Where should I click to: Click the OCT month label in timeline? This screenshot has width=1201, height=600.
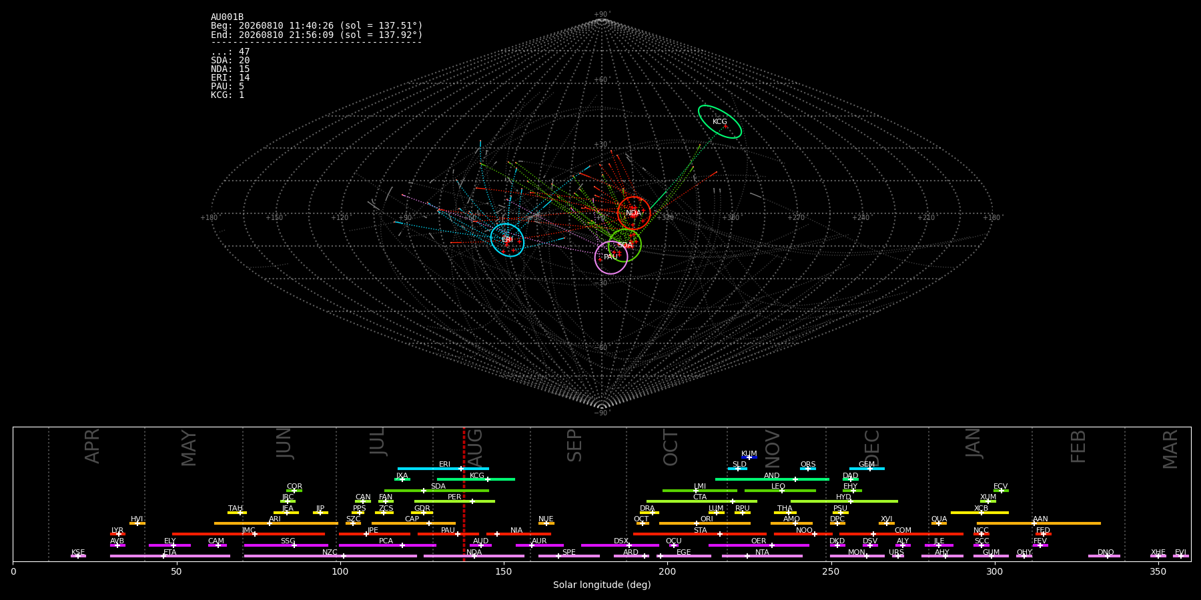pyautogui.click(x=671, y=447)
